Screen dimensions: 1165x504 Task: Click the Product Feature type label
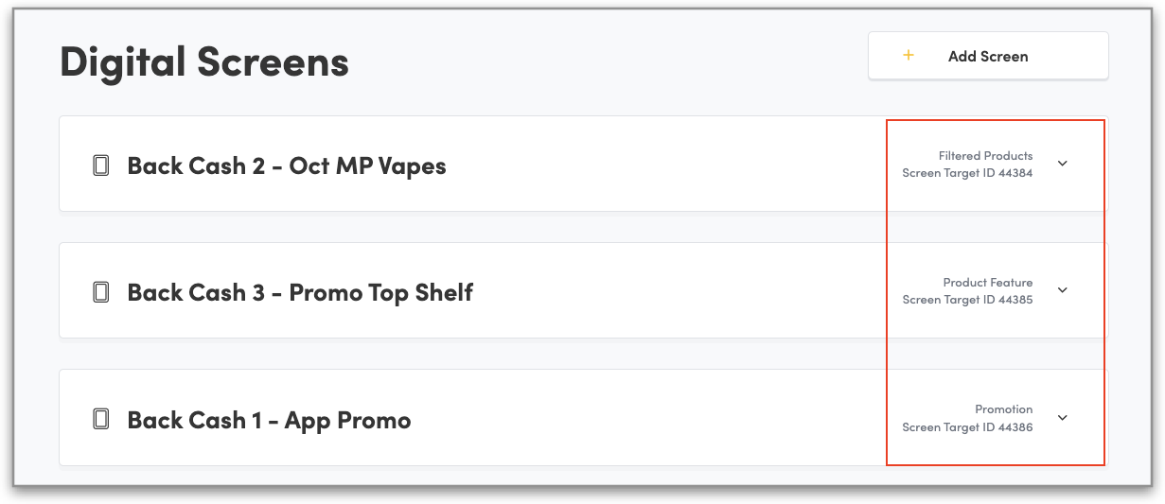click(x=987, y=283)
